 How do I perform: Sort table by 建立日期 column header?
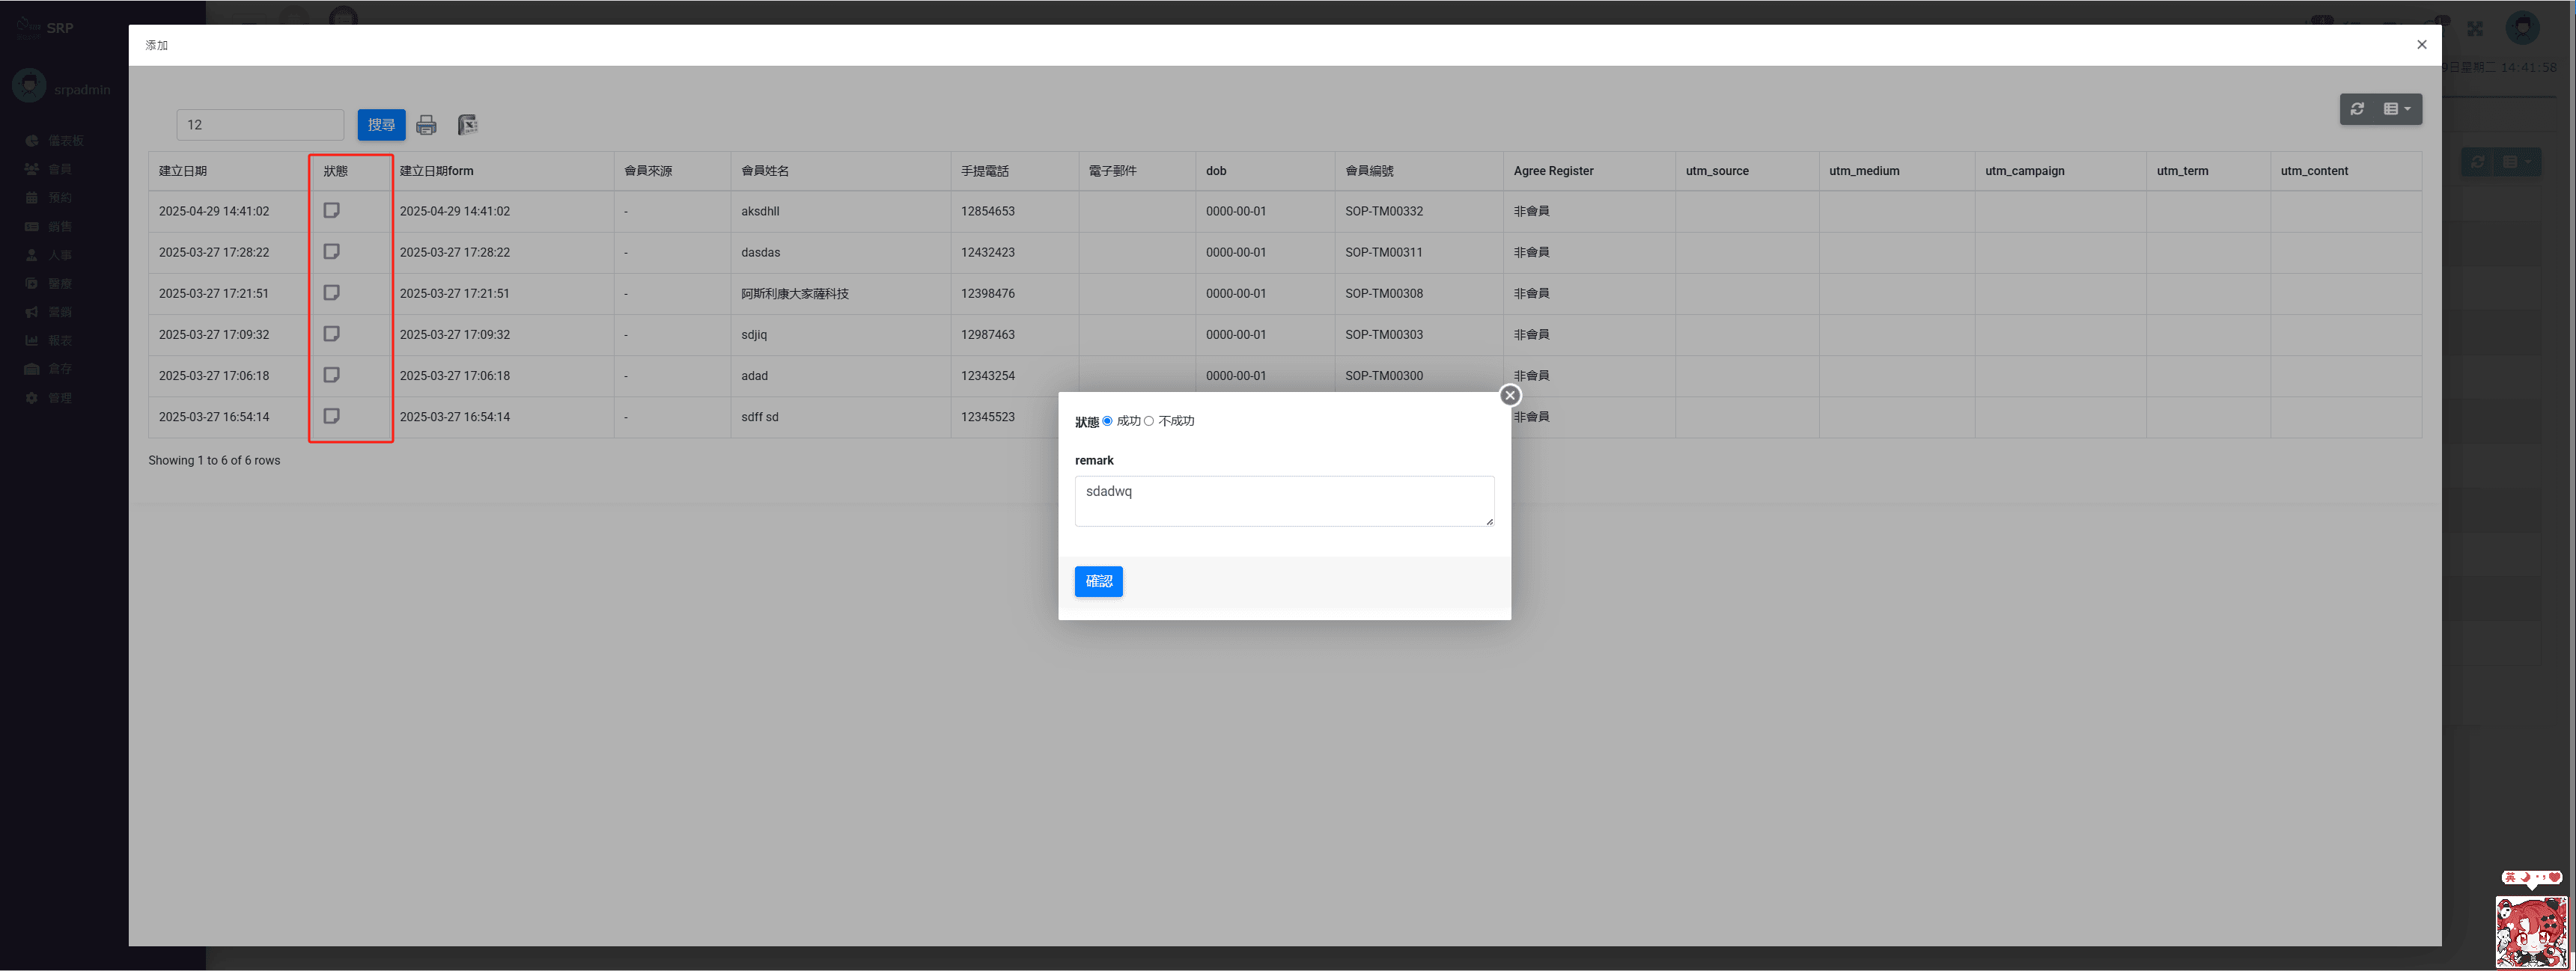183,171
